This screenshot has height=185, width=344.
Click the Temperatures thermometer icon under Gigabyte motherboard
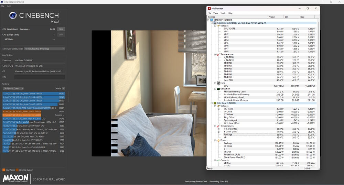218,54
